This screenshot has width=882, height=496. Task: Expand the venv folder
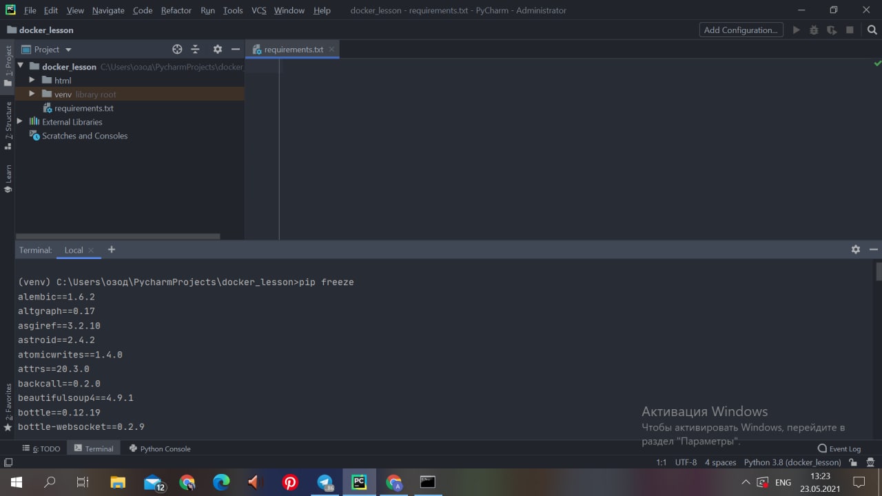32,94
